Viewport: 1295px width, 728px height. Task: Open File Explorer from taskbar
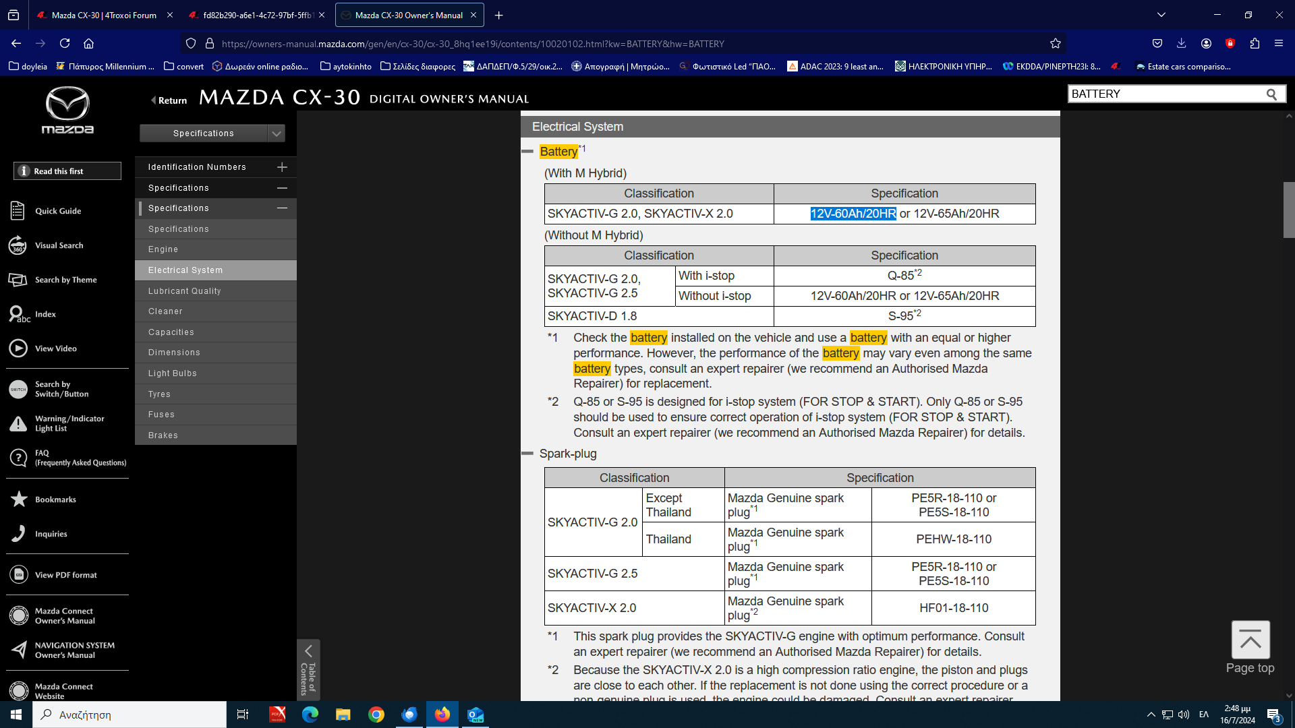pos(343,715)
